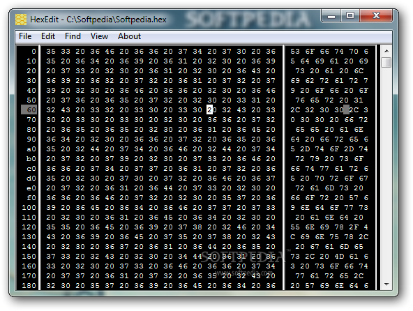Screen dimensions: 413x311
Task: Open the View menu
Action: (99, 36)
